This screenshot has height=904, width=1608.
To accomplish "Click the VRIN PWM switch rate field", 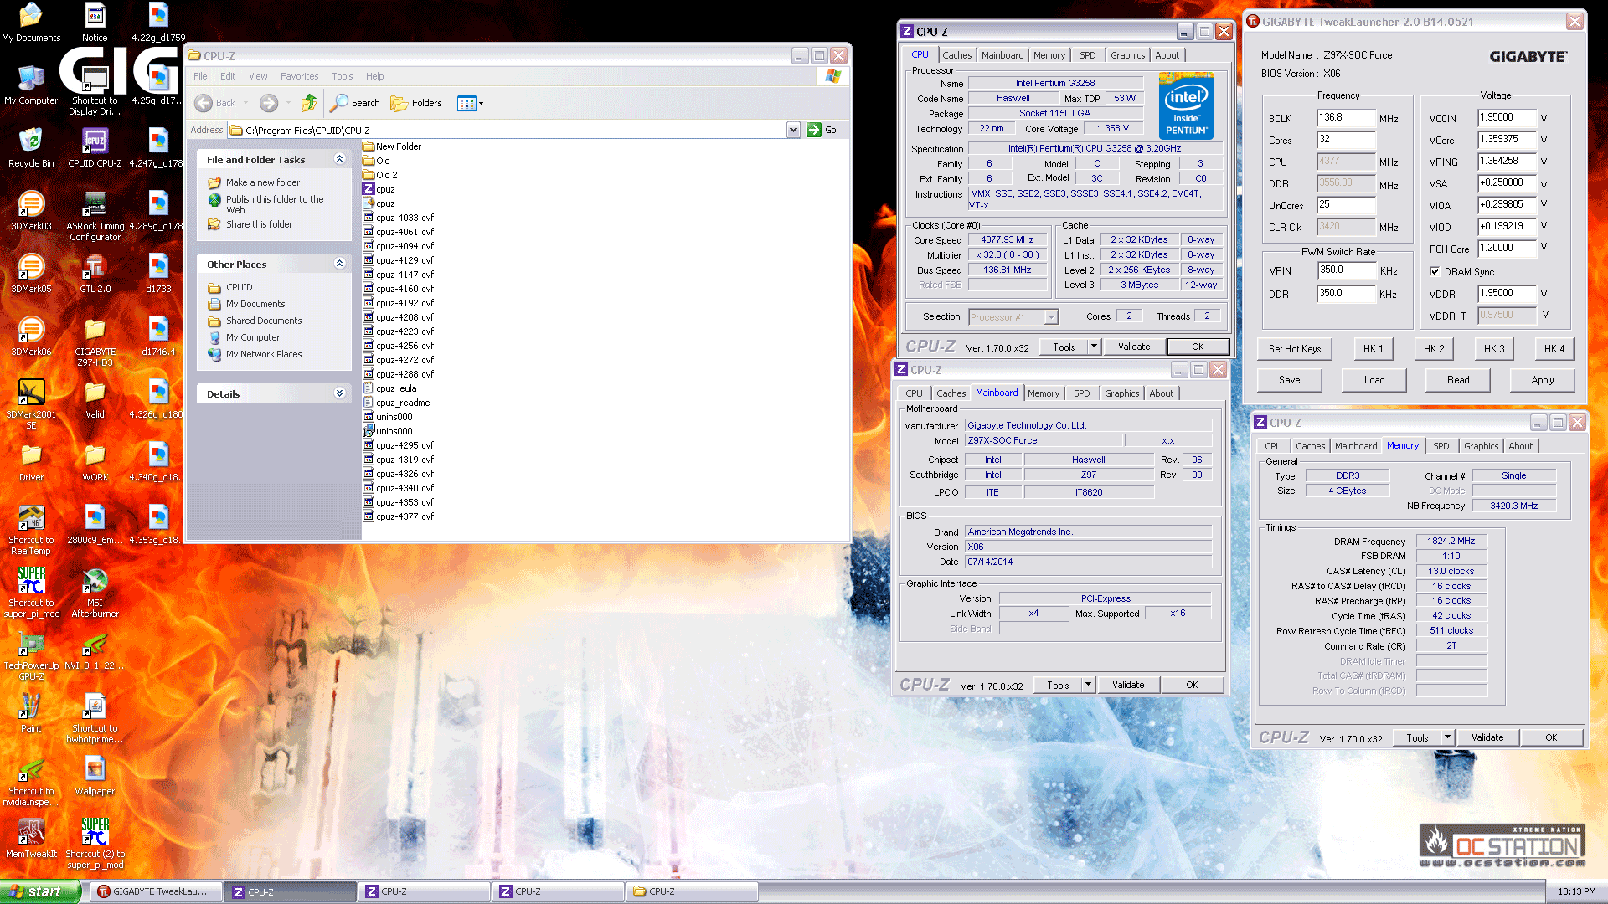I will pyautogui.click(x=1346, y=270).
